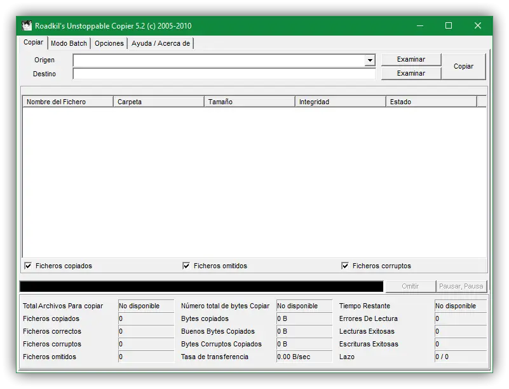509x389 pixels.
Task: Sort by Nombre del Fichero column header
Action: (68, 102)
